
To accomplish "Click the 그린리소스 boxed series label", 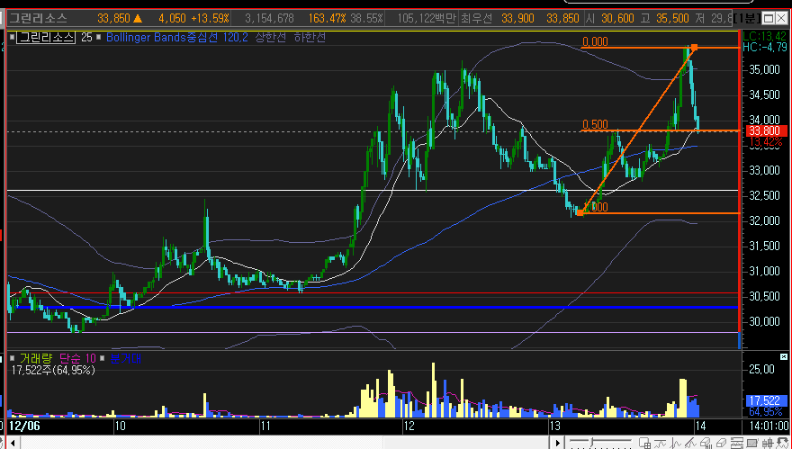I will tap(46, 37).
